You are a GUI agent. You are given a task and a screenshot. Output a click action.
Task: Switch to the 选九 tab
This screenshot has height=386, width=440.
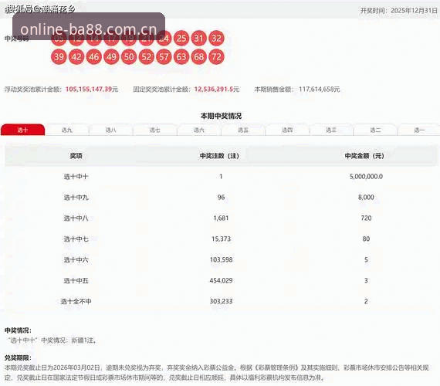point(67,130)
